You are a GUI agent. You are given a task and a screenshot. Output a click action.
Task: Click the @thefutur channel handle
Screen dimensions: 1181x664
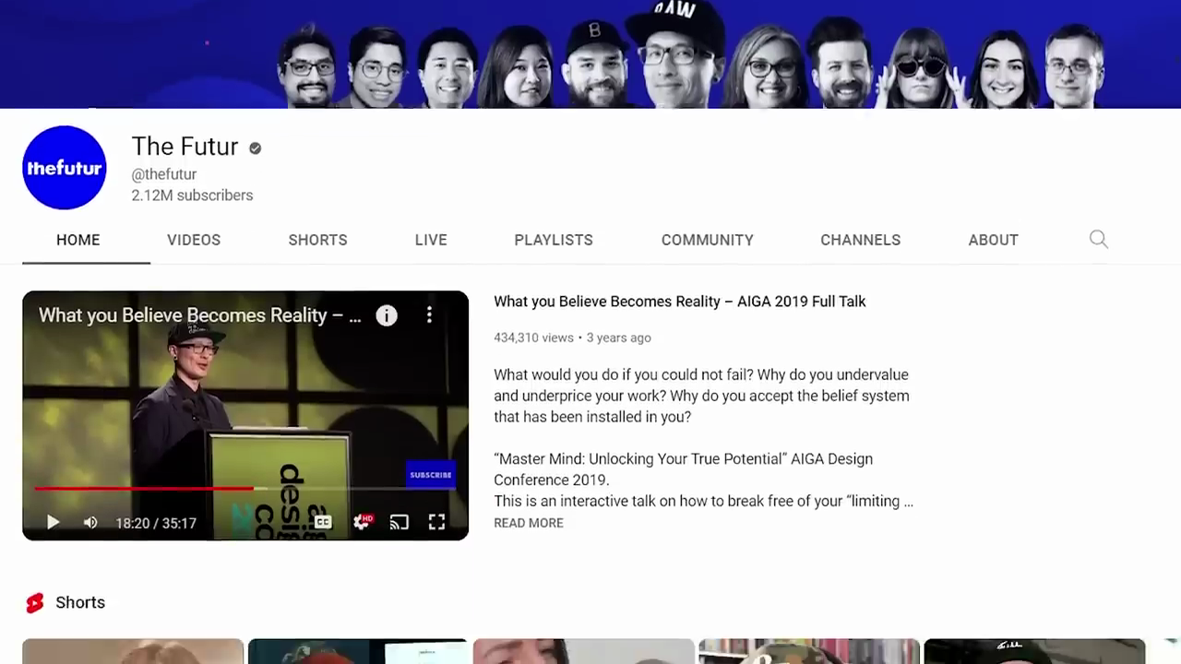(x=164, y=174)
